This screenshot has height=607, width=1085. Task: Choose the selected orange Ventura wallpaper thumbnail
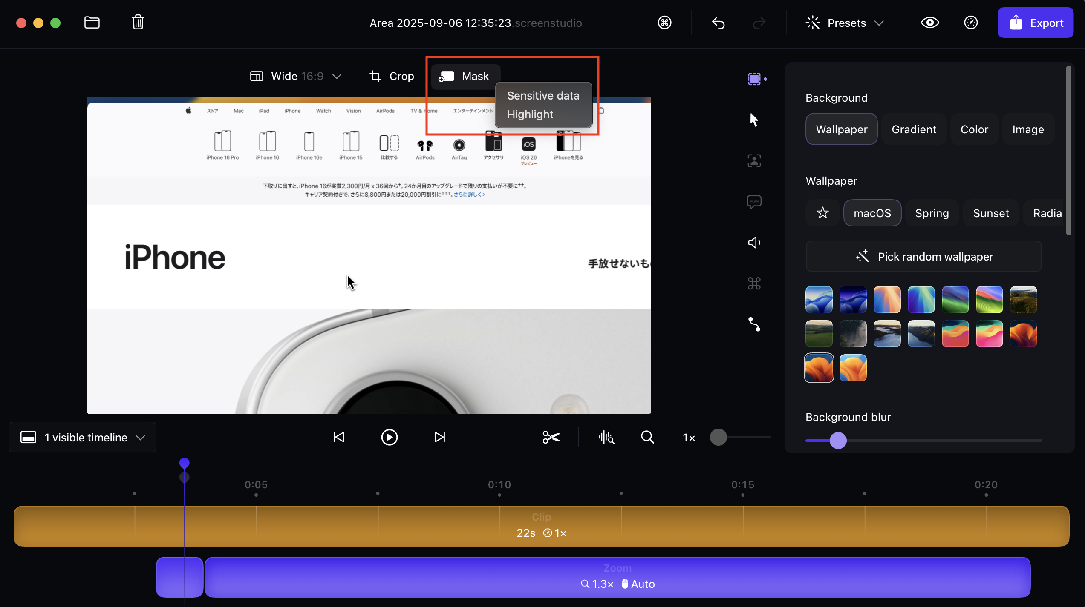click(x=819, y=368)
